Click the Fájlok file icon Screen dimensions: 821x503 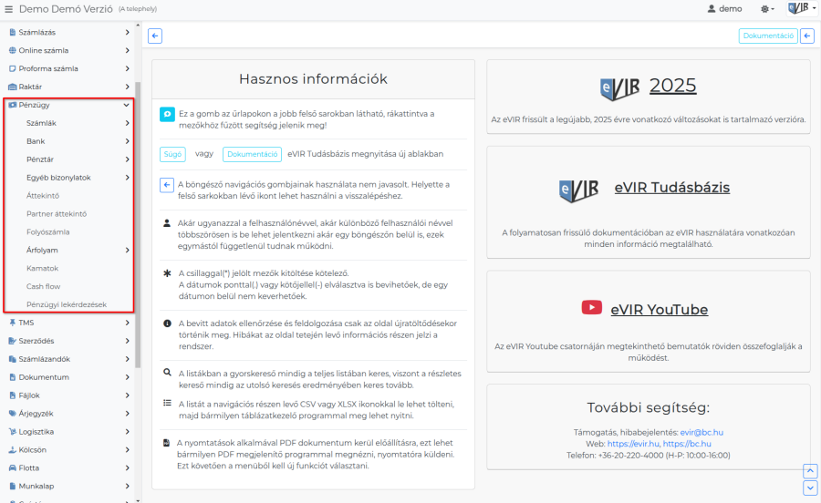12,395
